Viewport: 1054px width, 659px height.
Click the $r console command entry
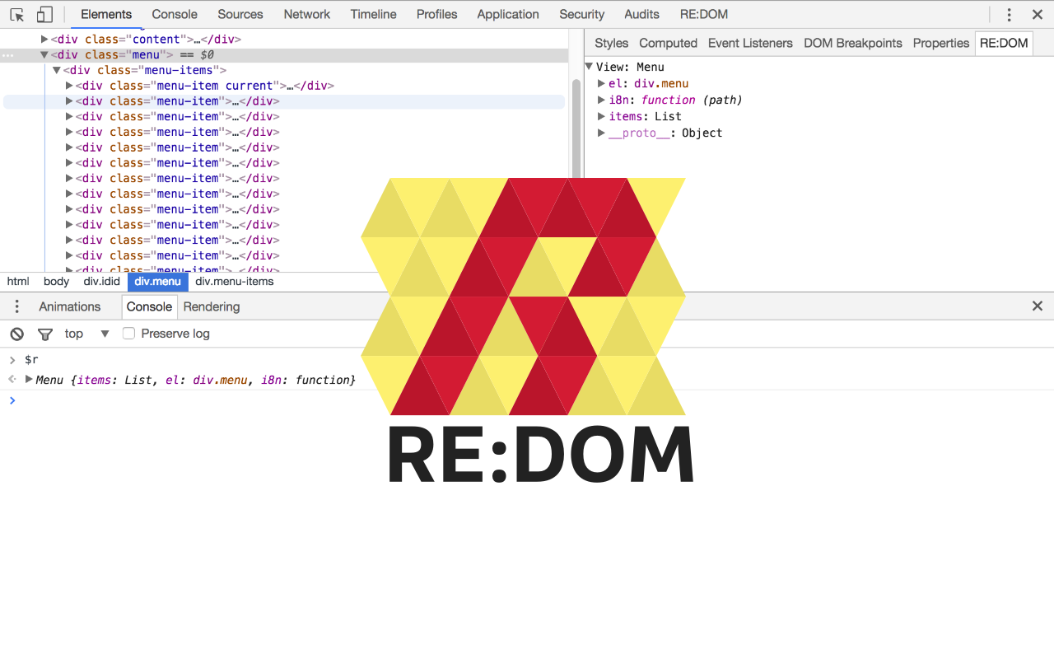31,360
